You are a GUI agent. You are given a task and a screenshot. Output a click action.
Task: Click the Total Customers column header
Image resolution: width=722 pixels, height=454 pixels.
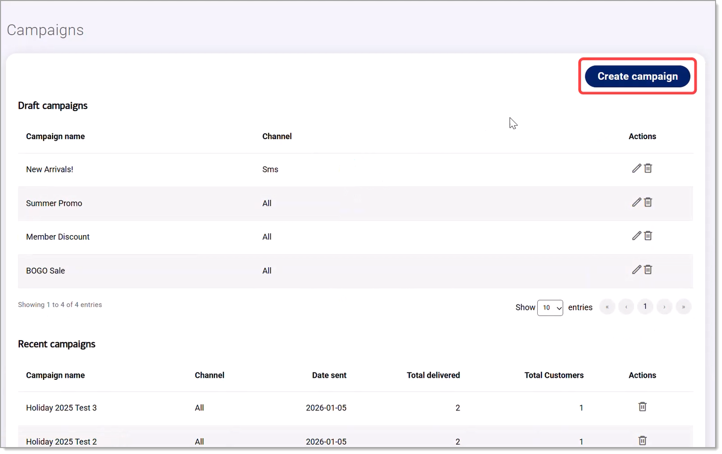554,375
